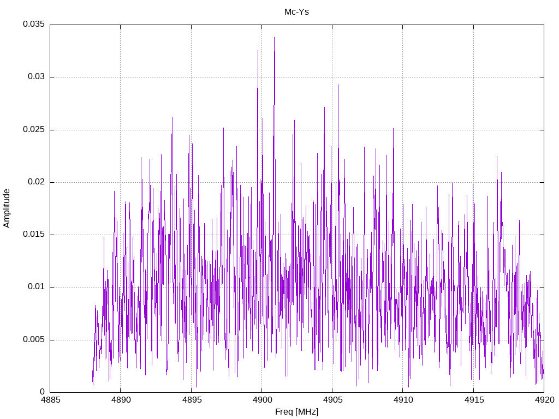Screen dimensions: 559x419
Task: Click the x-axis tick label 4910
Action: [x=403, y=400]
